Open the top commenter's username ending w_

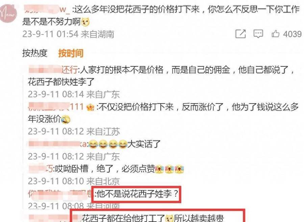[x=47, y=9]
